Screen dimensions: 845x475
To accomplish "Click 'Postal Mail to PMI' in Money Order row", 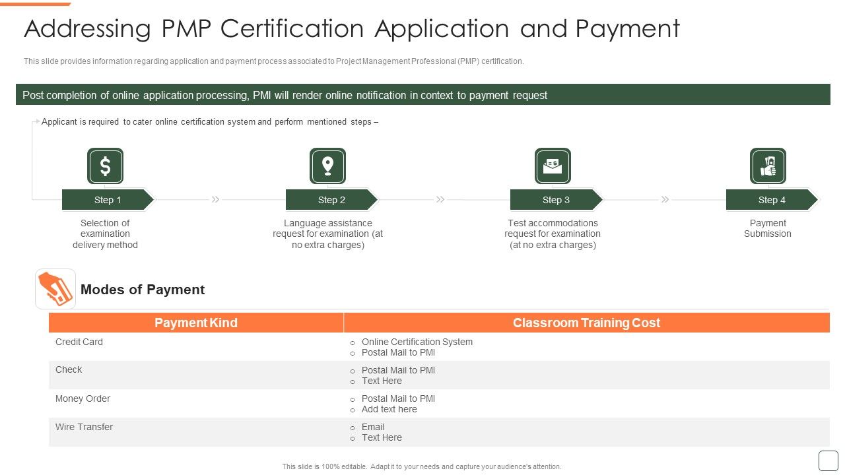I will point(398,398).
